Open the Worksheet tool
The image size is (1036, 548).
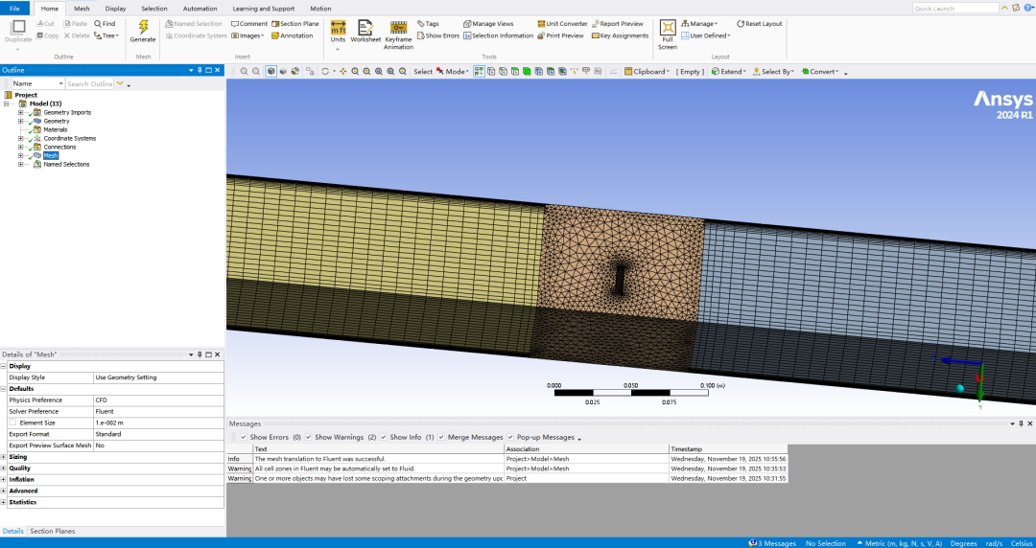tap(365, 29)
